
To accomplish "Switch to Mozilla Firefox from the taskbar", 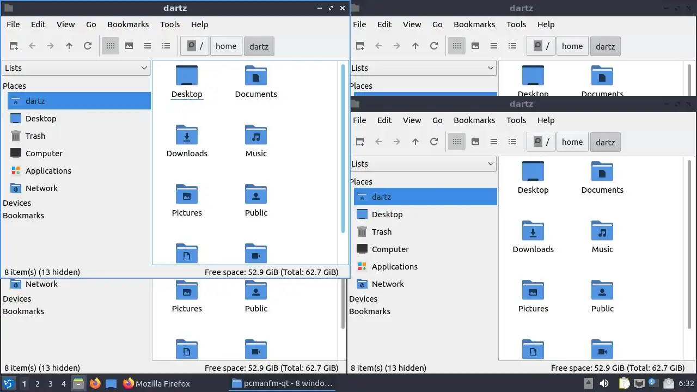I will point(157,383).
